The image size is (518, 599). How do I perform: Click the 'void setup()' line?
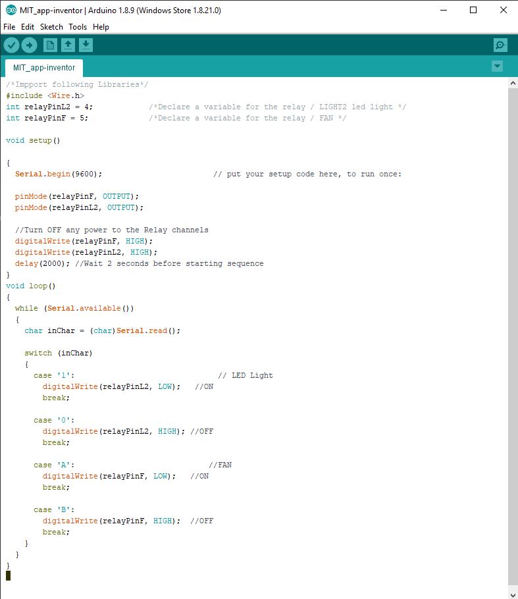(33, 141)
